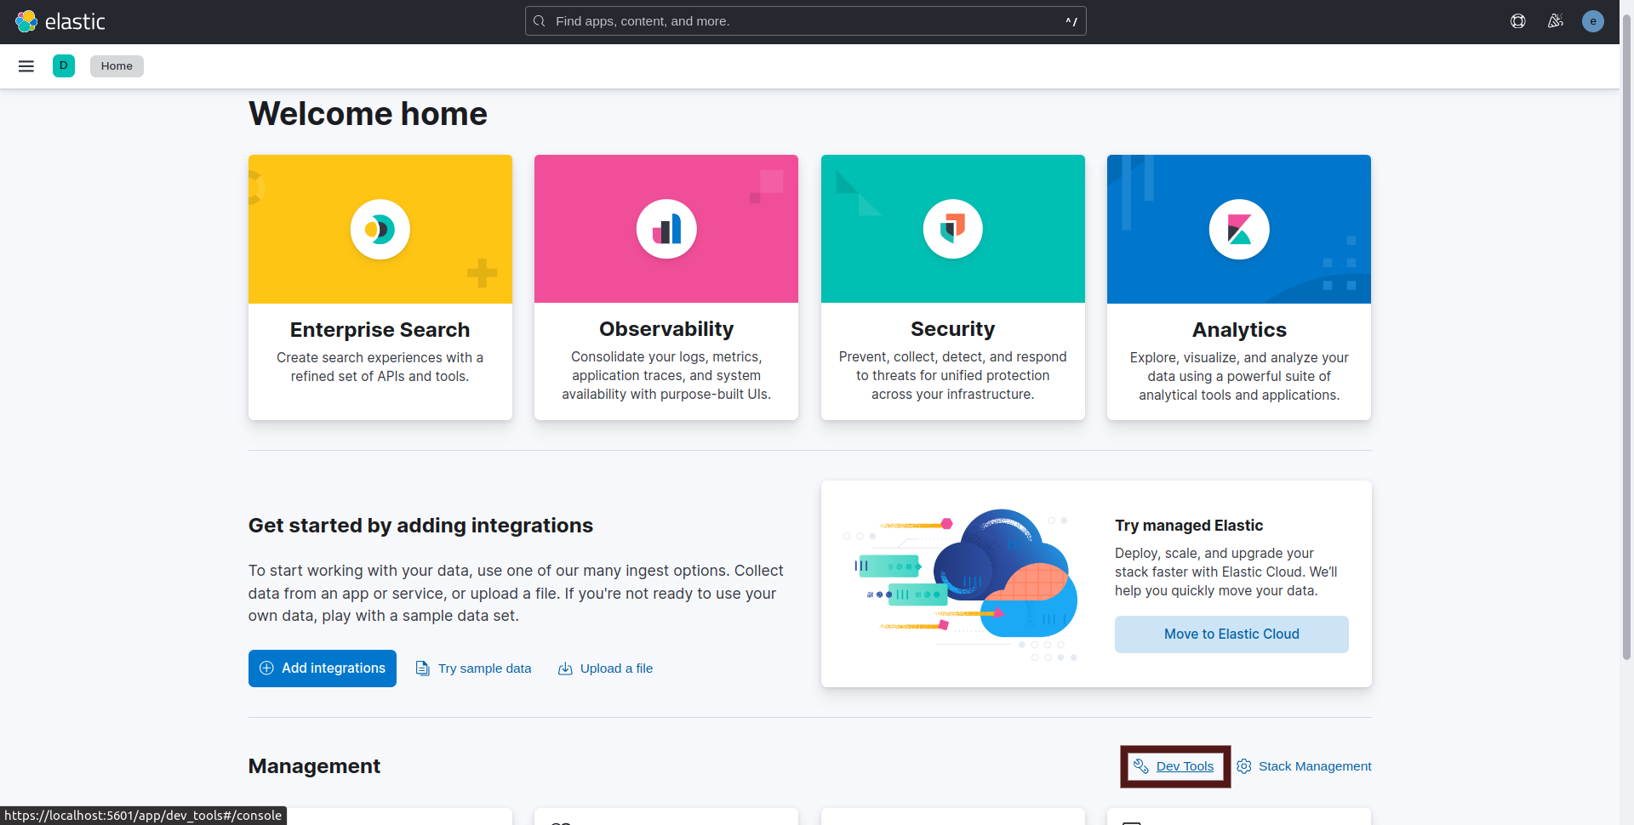This screenshot has width=1634, height=825.
Task: Open the Dev Tools console
Action: 1186,765
